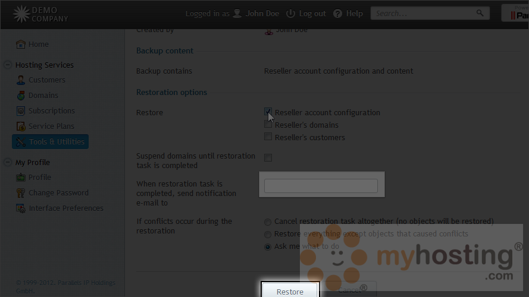Click the Interface Preferences icon
529x297 pixels.
coord(21,208)
